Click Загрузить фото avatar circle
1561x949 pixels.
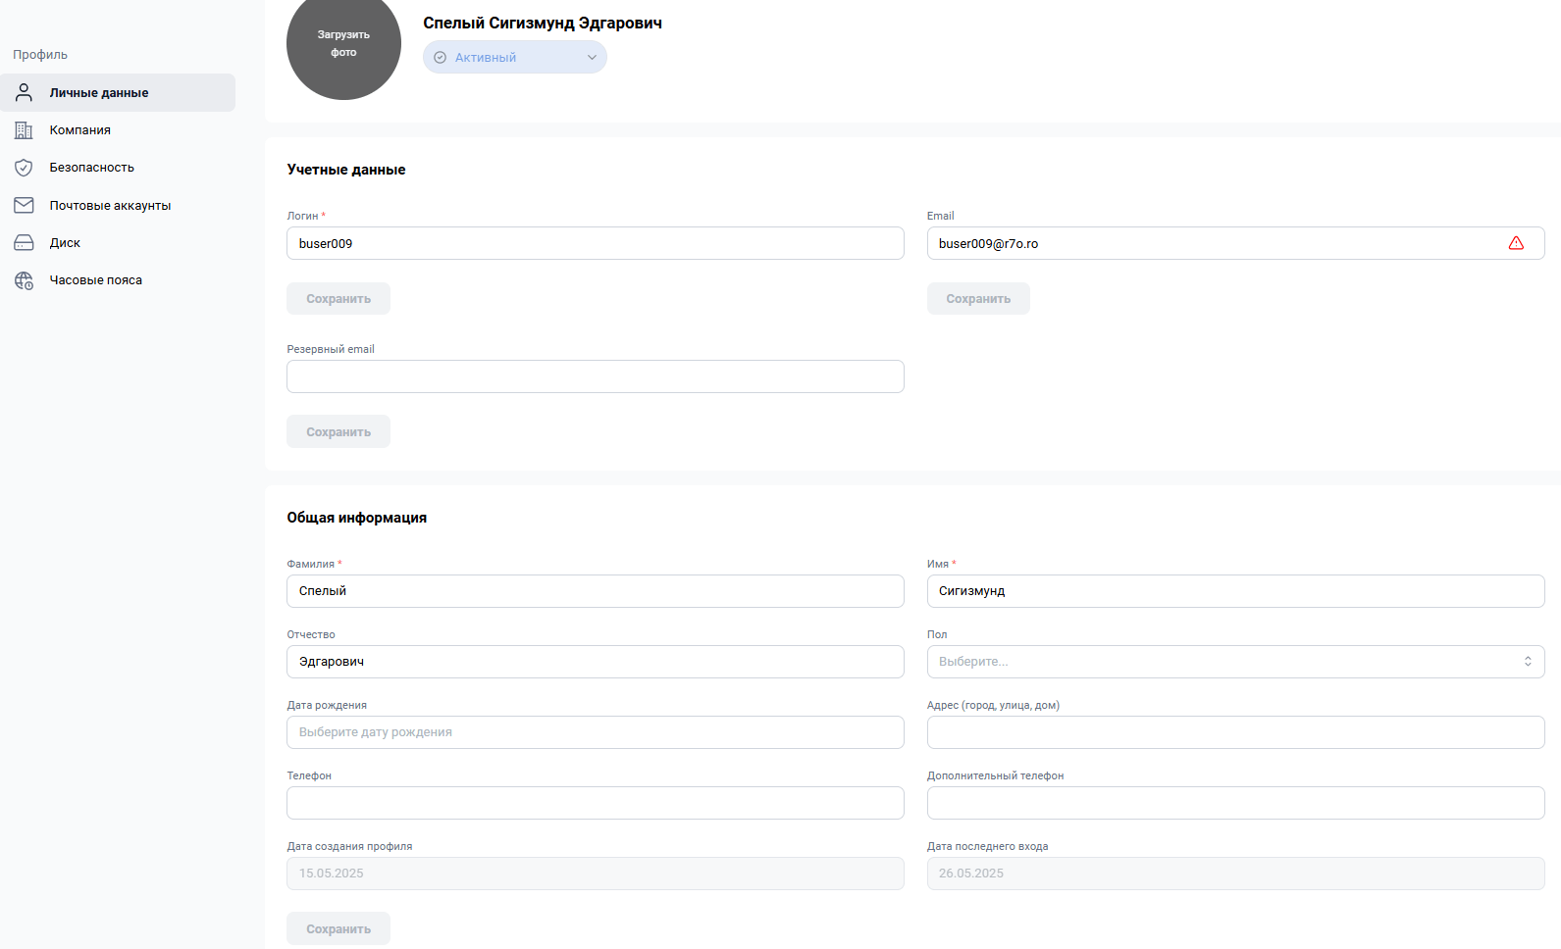pos(343,43)
